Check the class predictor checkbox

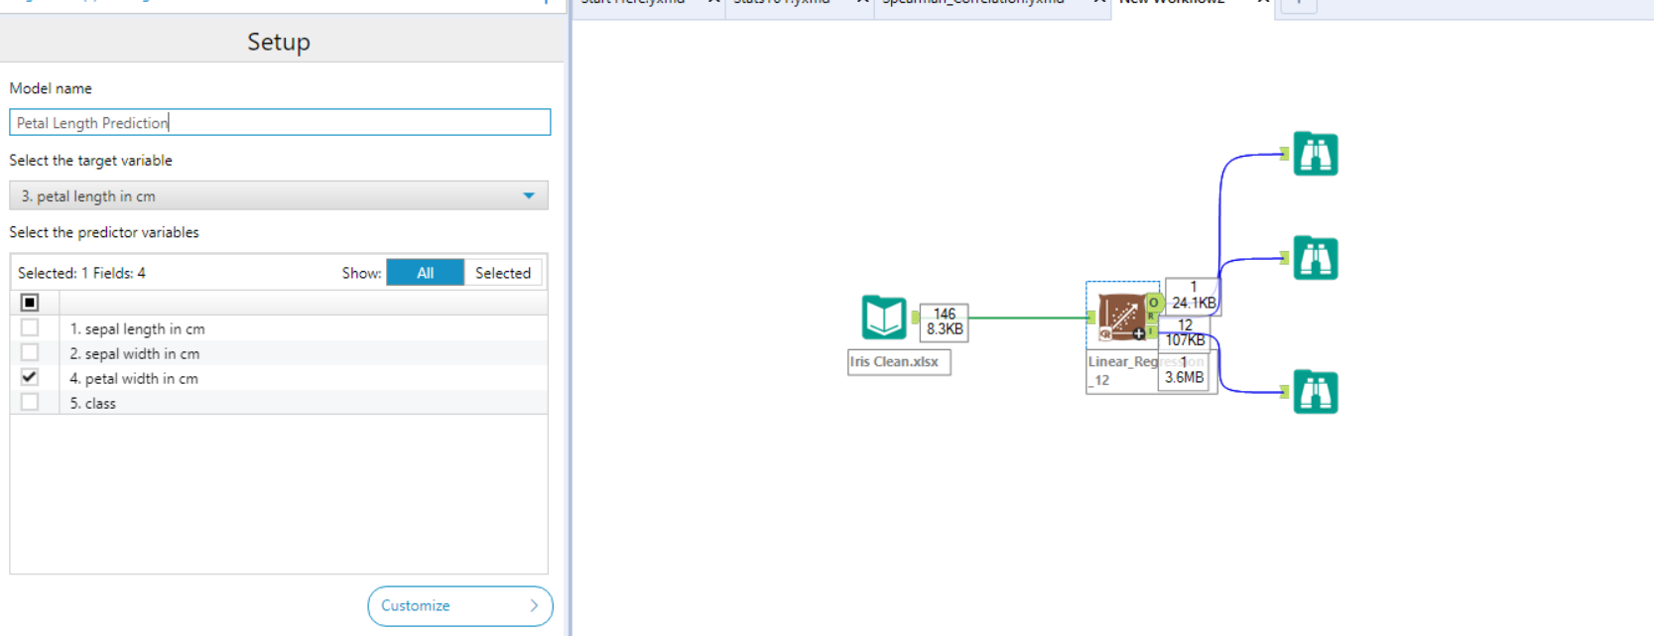pos(30,402)
